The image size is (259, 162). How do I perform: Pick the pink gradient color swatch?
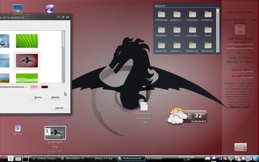(34, 87)
